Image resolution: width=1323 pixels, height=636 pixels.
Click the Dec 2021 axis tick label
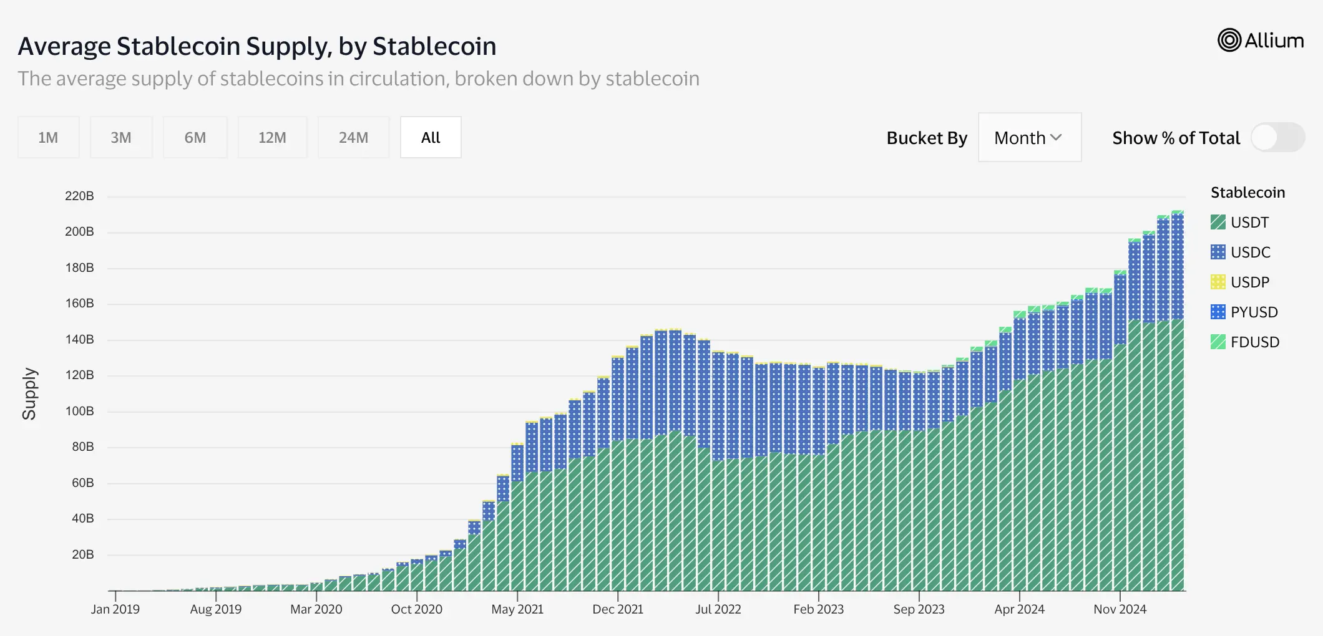click(x=618, y=609)
